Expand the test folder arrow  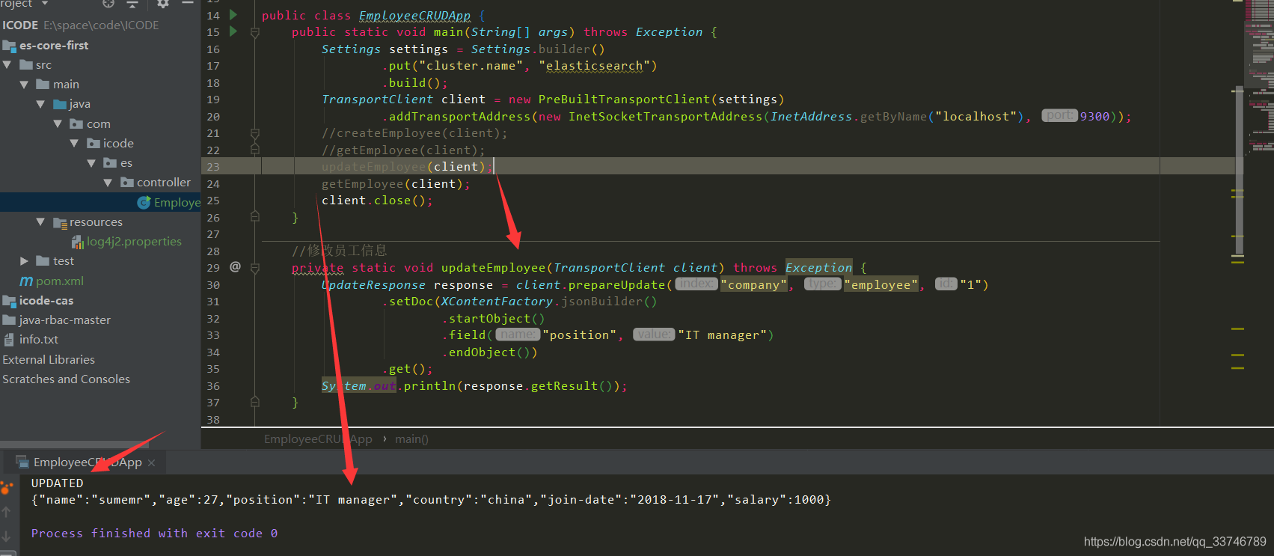point(24,260)
